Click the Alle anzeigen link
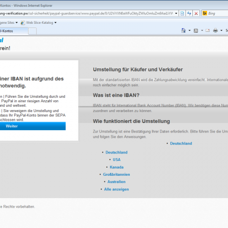Viewport: 228px width, 228px height. pyautogui.click(x=116, y=189)
